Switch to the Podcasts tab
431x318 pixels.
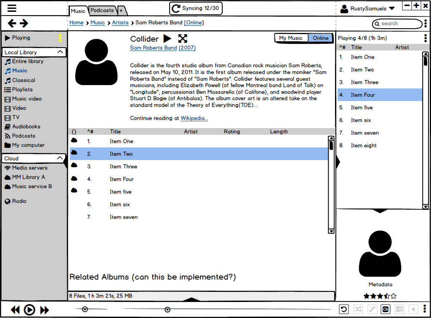pos(102,10)
